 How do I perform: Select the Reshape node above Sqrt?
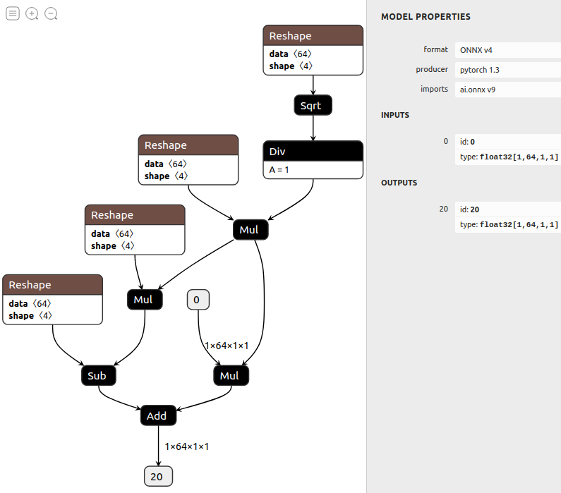313,50
